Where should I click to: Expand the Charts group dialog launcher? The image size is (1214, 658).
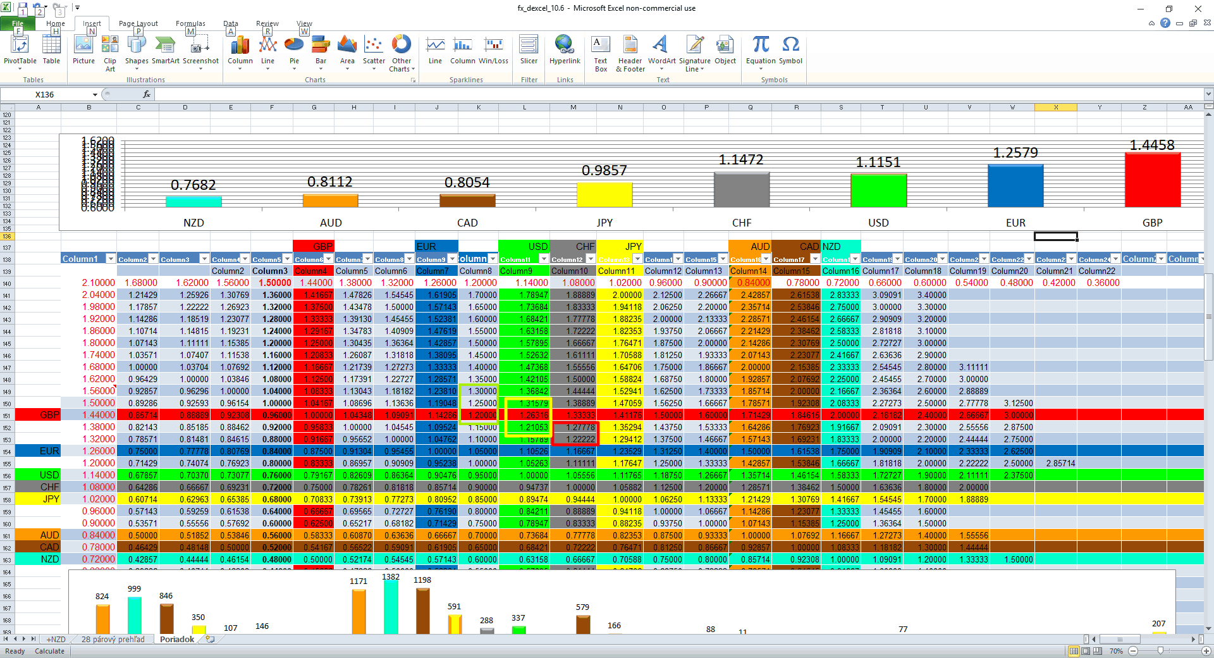414,80
